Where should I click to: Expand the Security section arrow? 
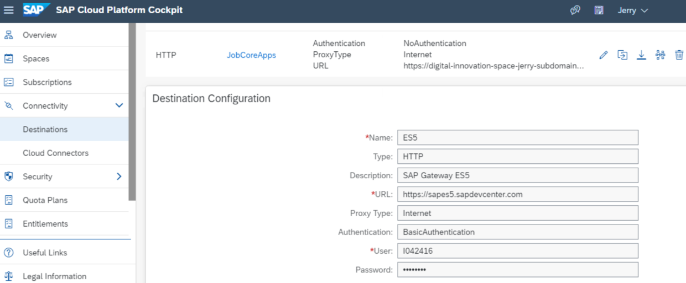(x=119, y=177)
